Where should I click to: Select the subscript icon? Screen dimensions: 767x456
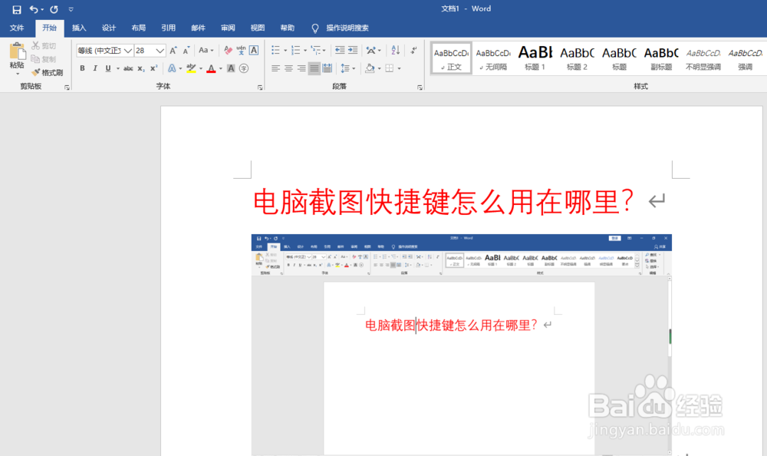[140, 68]
